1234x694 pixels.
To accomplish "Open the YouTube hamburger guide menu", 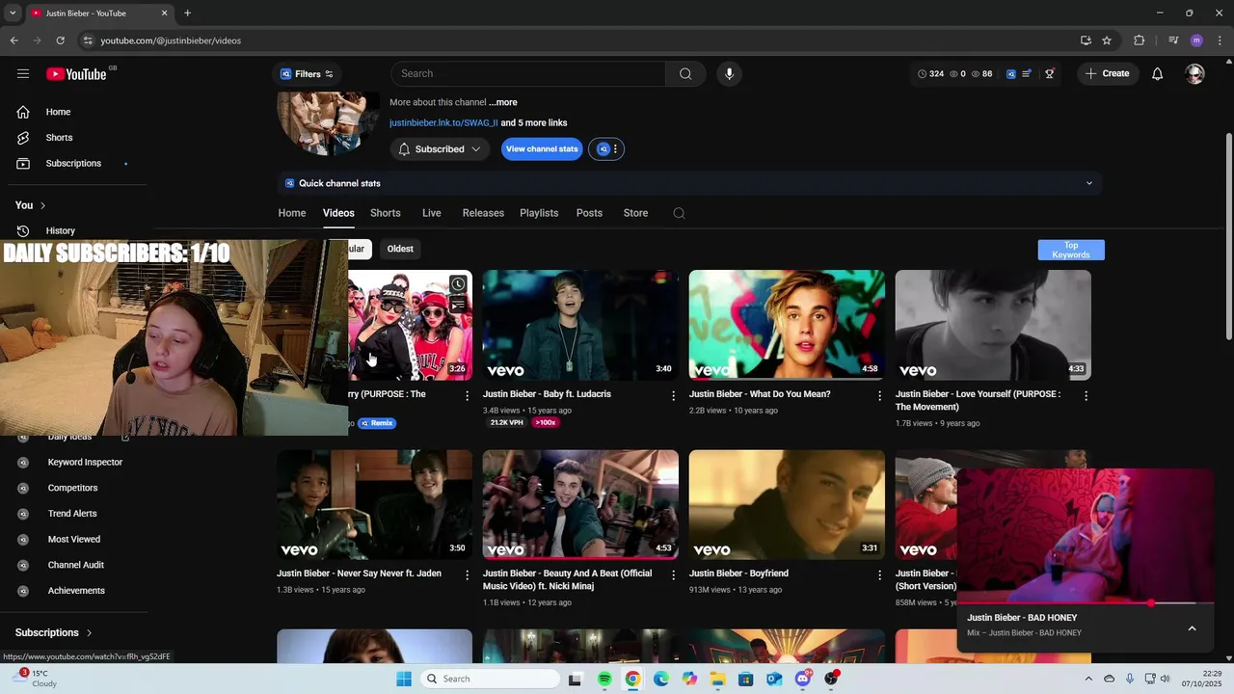I will (23, 74).
